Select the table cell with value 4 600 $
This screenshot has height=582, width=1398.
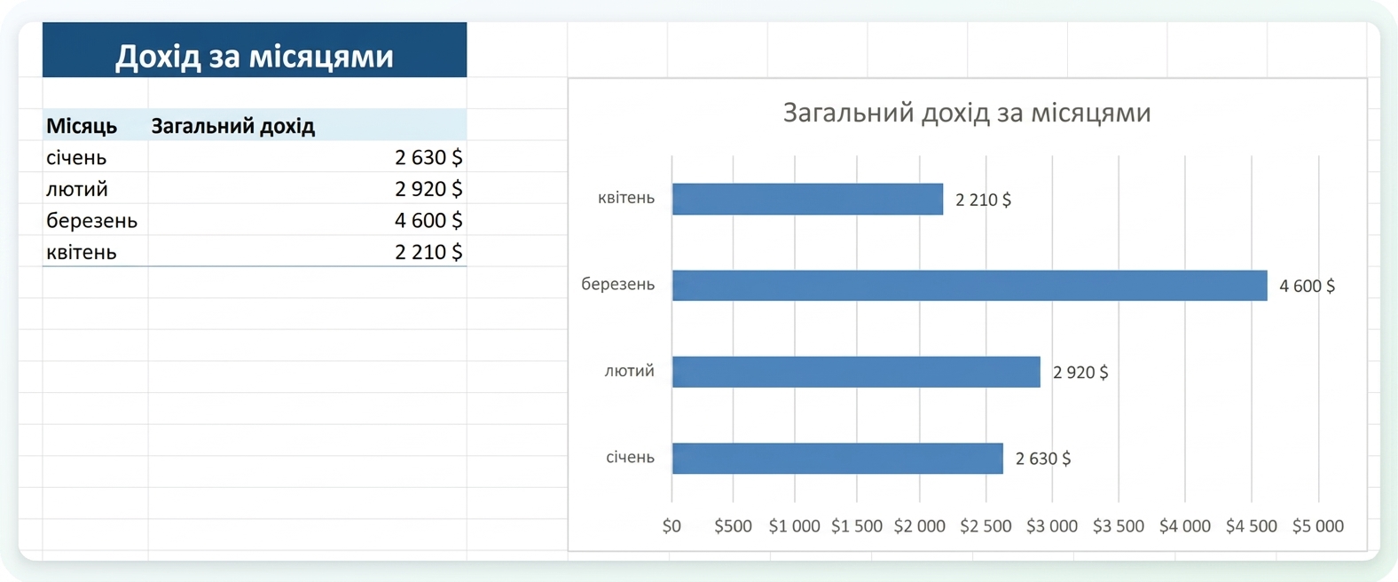point(307,220)
